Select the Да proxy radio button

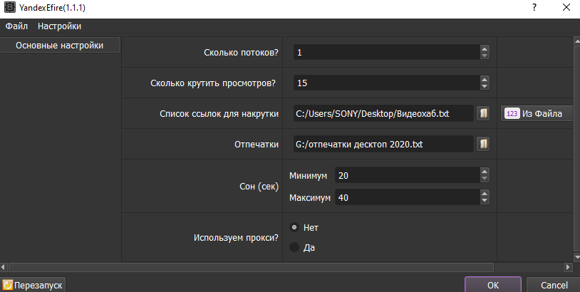[294, 248]
